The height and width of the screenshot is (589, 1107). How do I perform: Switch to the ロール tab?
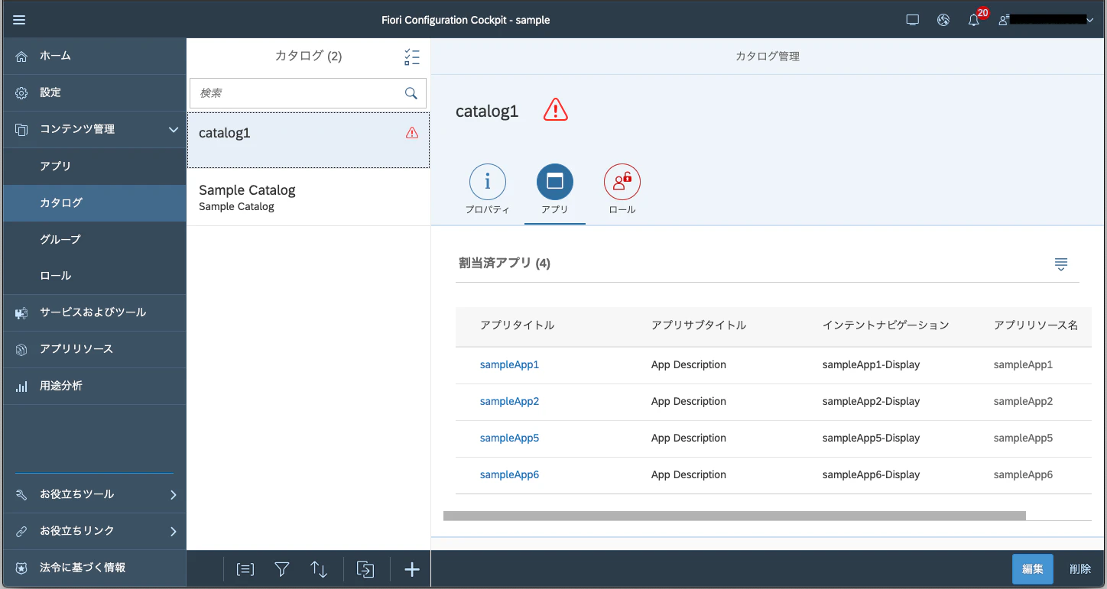pyautogui.click(x=622, y=190)
